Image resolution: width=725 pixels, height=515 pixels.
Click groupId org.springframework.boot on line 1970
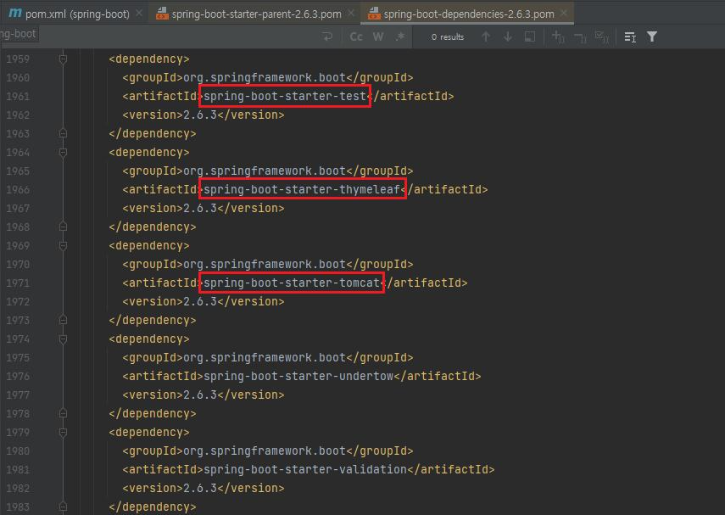tap(265, 264)
